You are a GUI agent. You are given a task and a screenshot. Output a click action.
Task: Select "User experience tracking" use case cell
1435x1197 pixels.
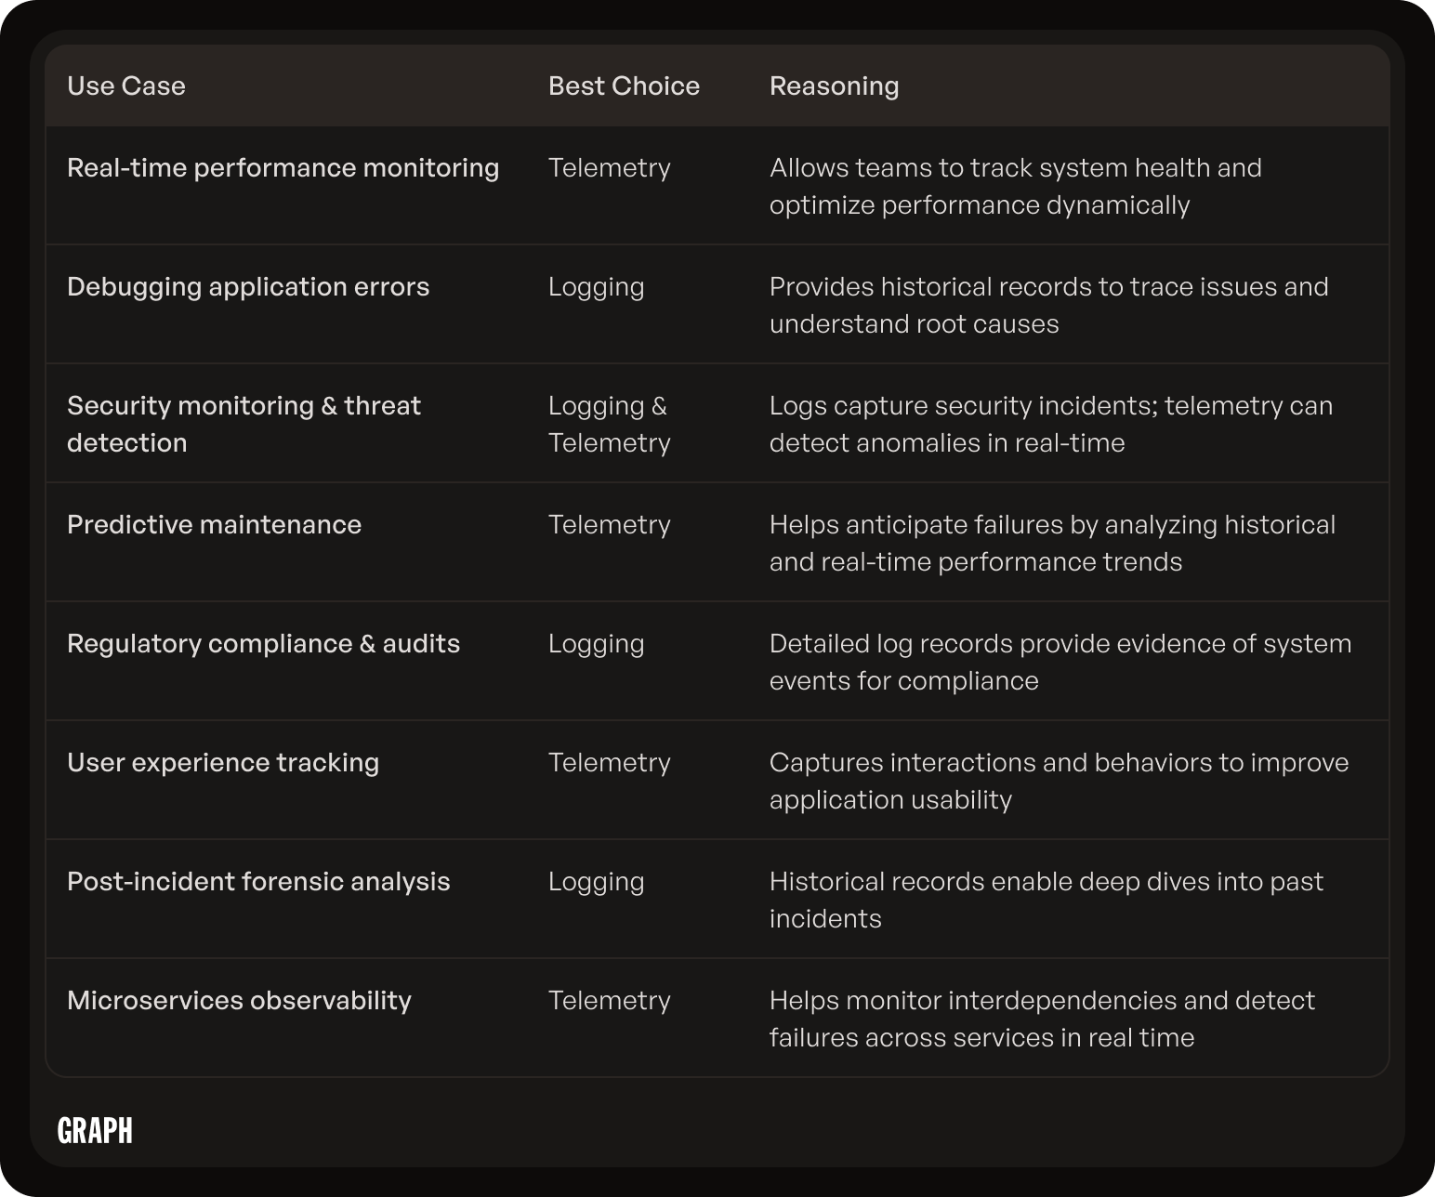[x=223, y=763]
